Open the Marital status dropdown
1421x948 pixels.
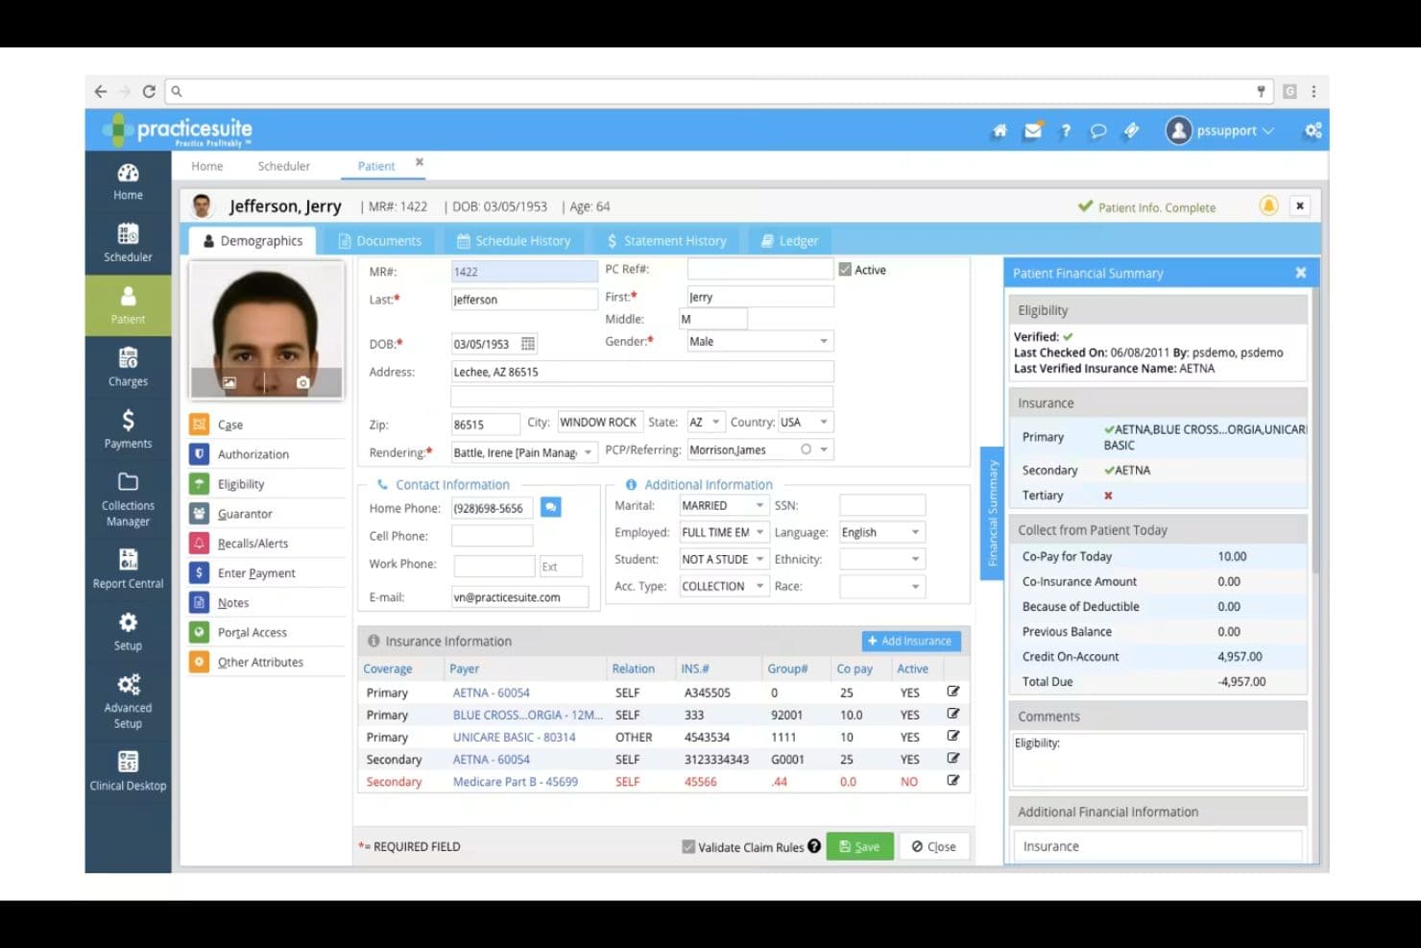(x=724, y=505)
